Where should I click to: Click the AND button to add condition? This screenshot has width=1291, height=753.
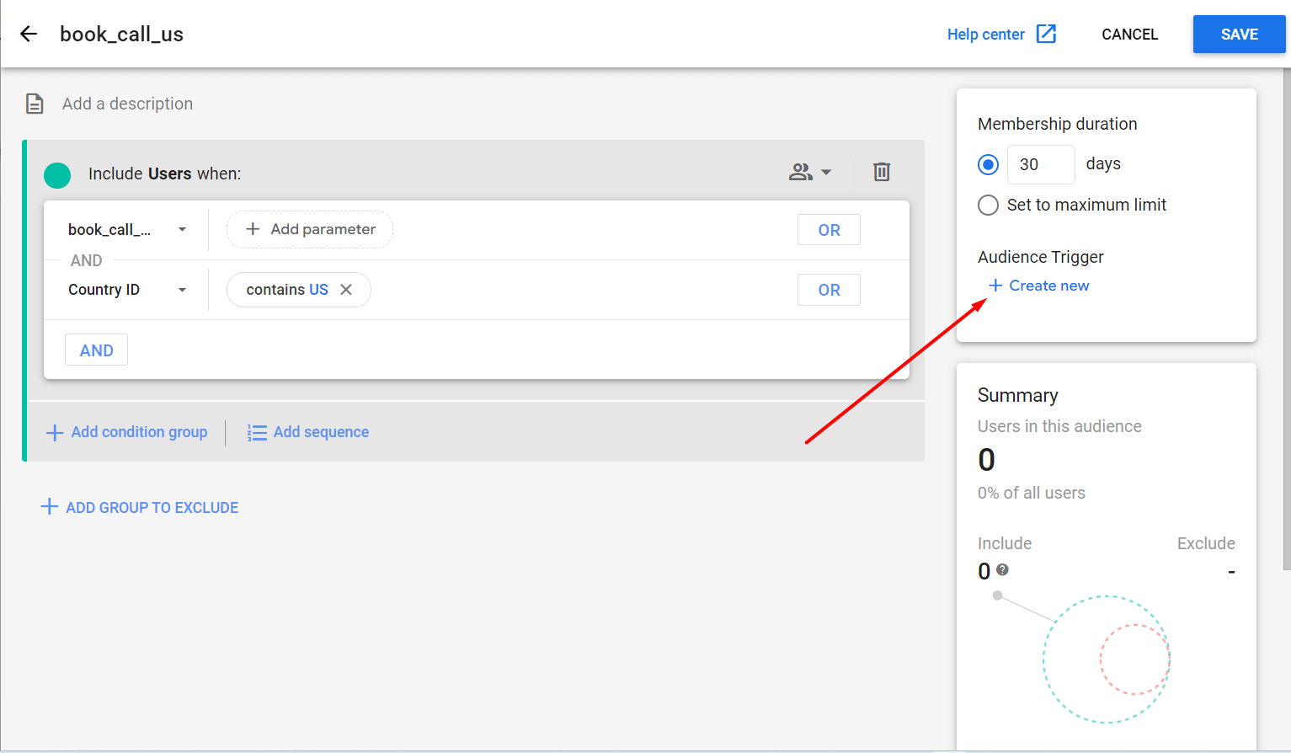tap(96, 350)
